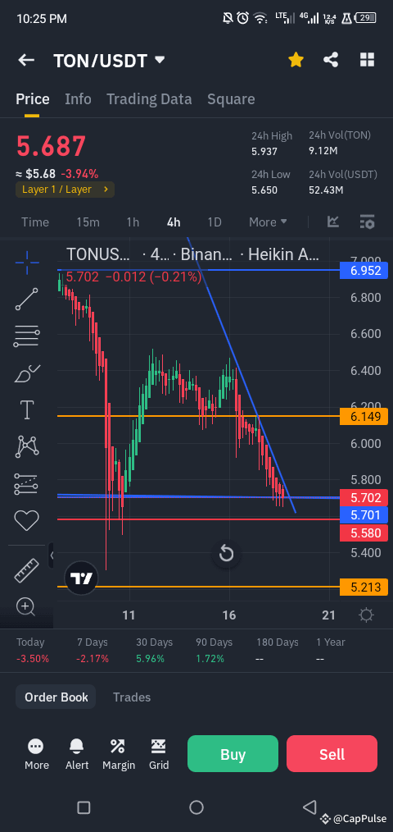The height and width of the screenshot is (832, 393).
Task: Set a price Alert bell
Action: (77, 754)
